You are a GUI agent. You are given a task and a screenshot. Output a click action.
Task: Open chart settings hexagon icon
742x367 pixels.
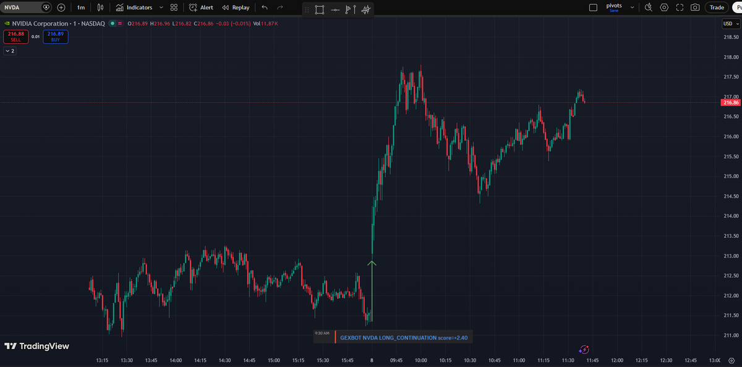coord(664,7)
